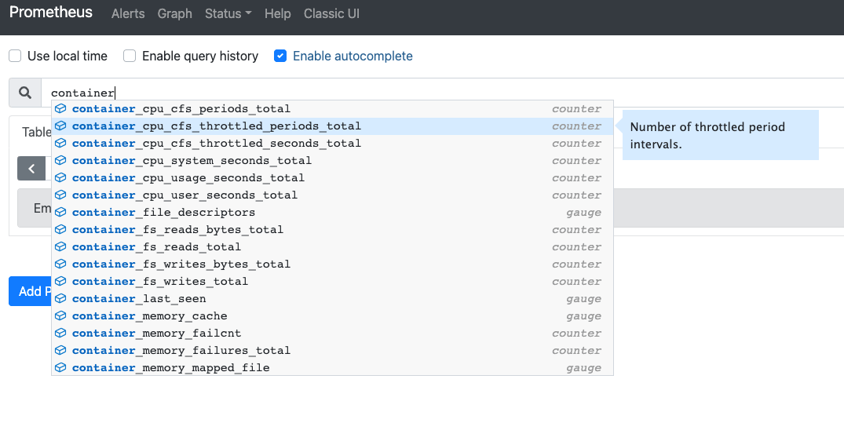Disable the Enable autocomplete checkbox
The width and height of the screenshot is (844, 423).
click(x=280, y=56)
